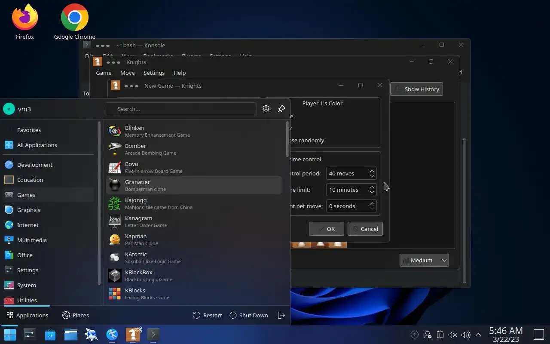The width and height of the screenshot is (550, 344).
Task: Click the Restart button in launcher
Action: (208, 315)
